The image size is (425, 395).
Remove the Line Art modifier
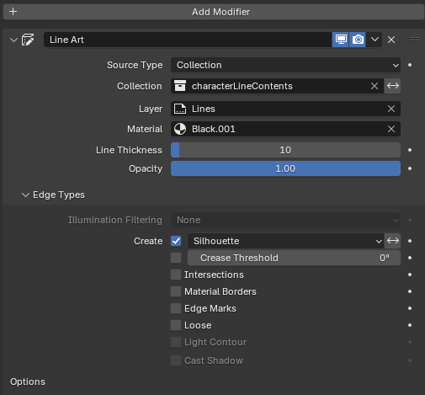tap(391, 40)
